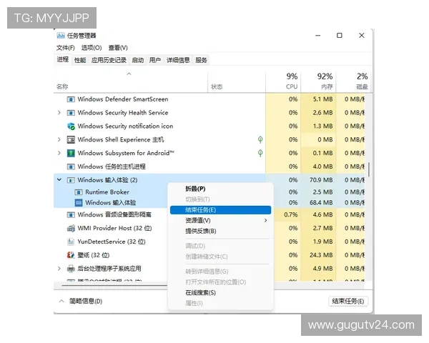Click the sort arrow above the 名称 column

point(129,74)
